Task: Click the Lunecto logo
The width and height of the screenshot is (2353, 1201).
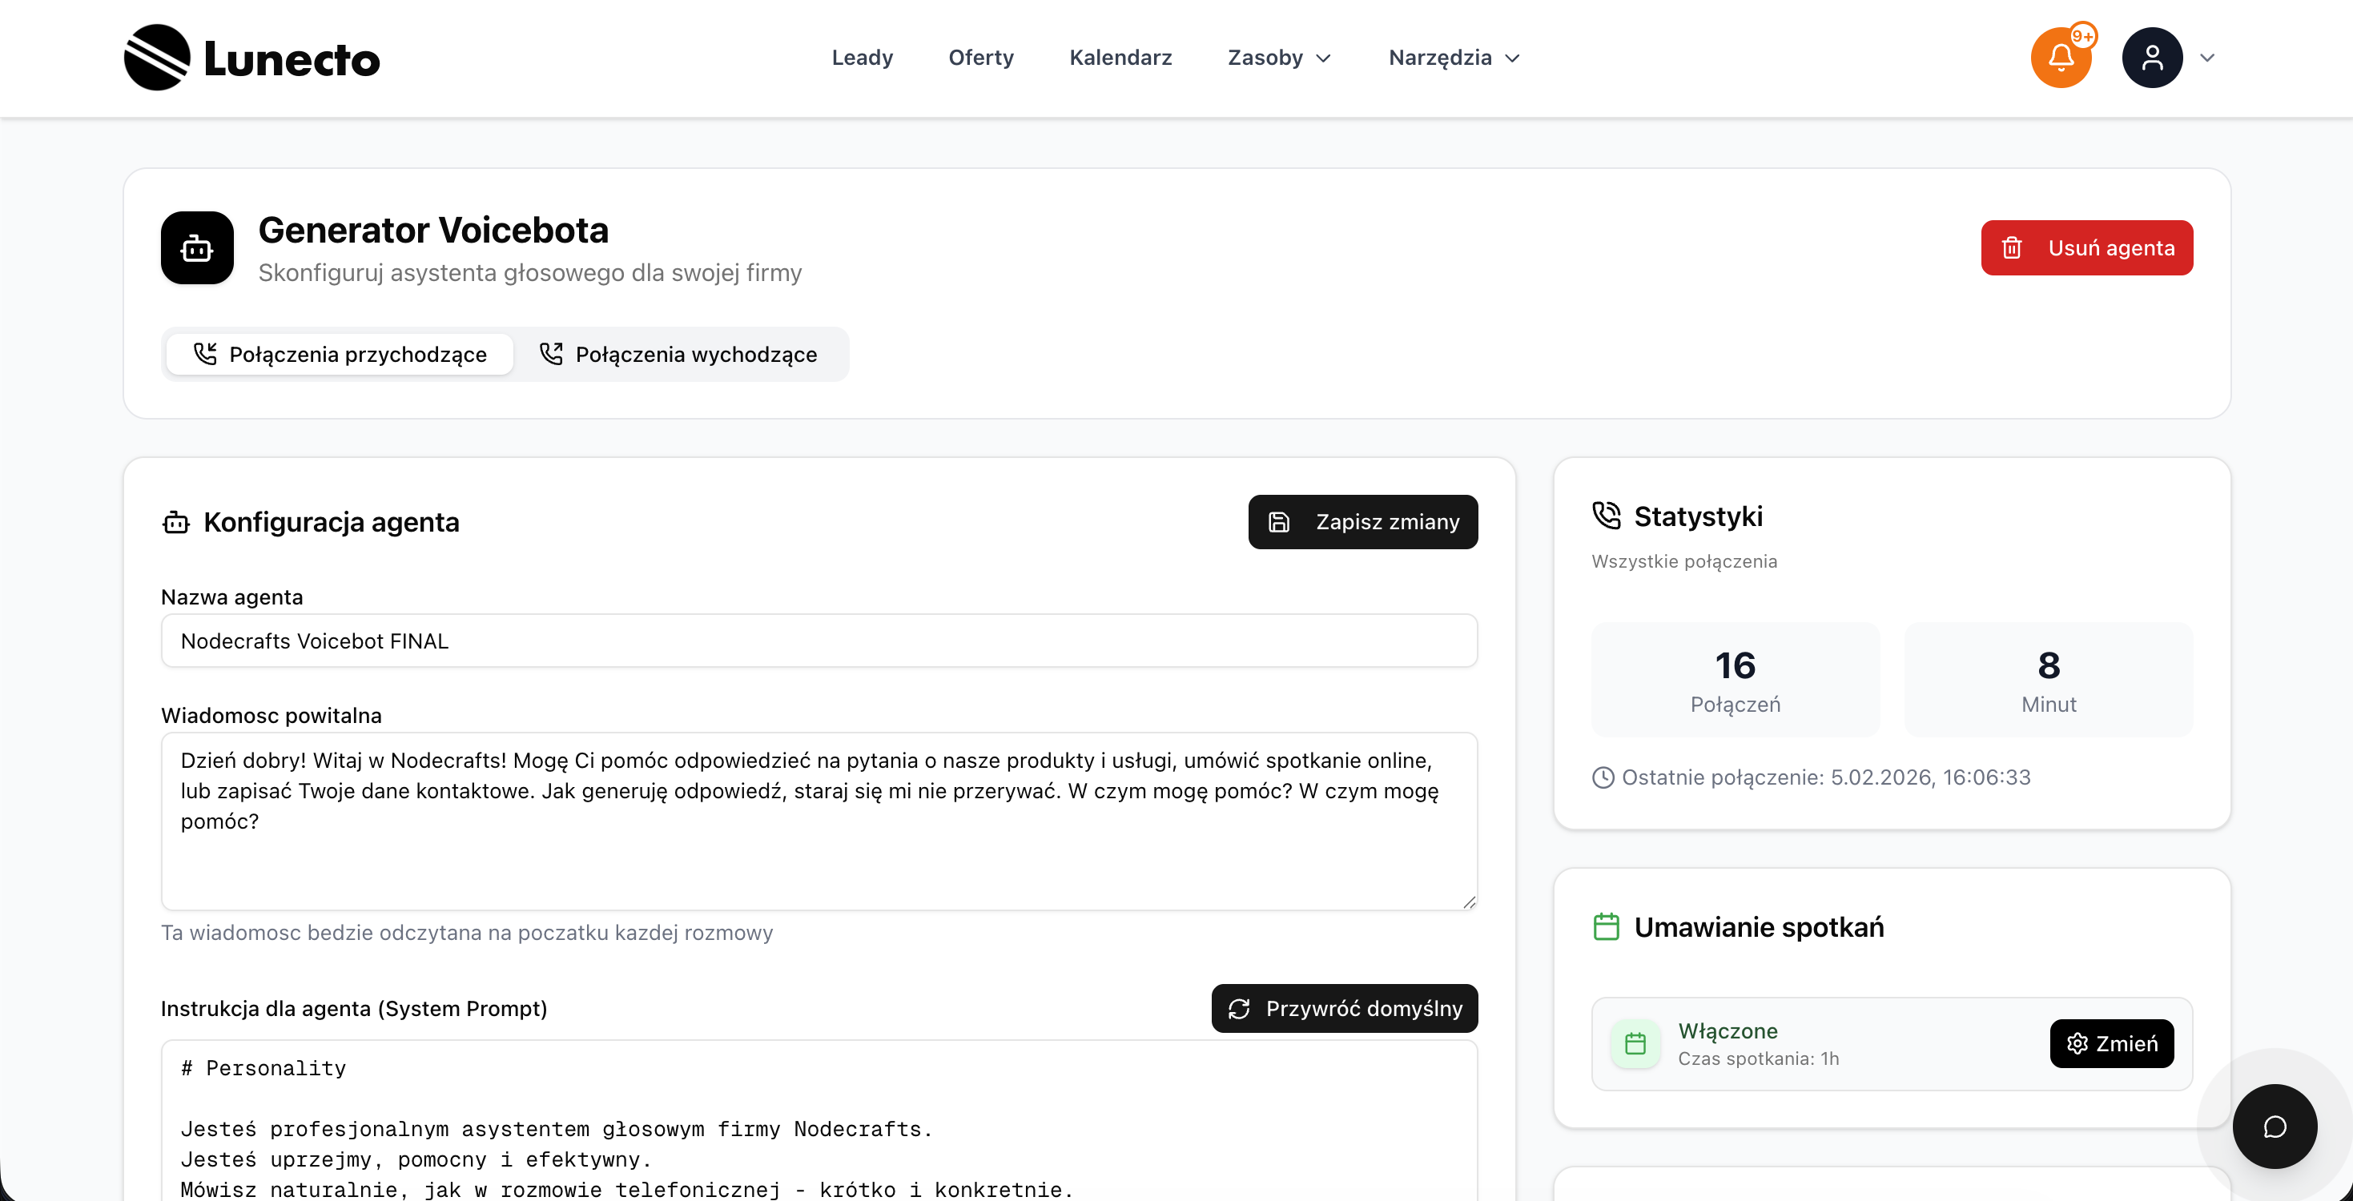Action: [252, 58]
